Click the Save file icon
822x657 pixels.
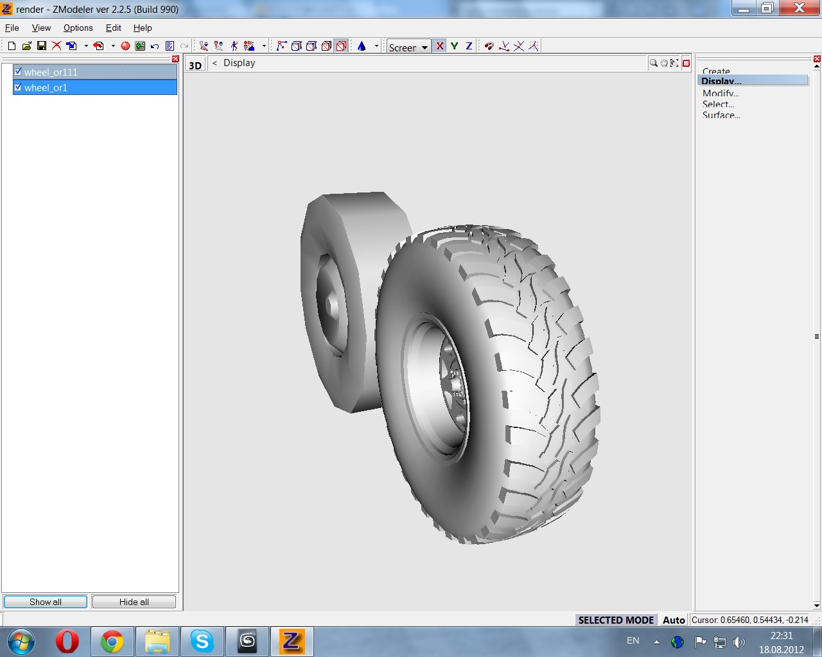click(x=42, y=46)
